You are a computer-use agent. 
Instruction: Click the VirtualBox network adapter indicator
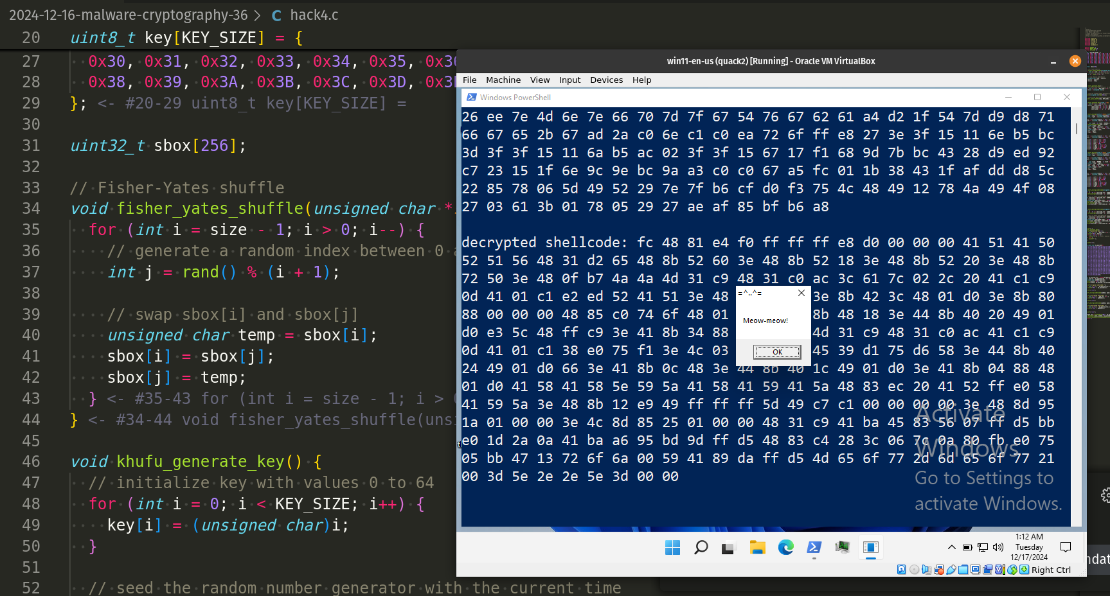coord(939,570)
